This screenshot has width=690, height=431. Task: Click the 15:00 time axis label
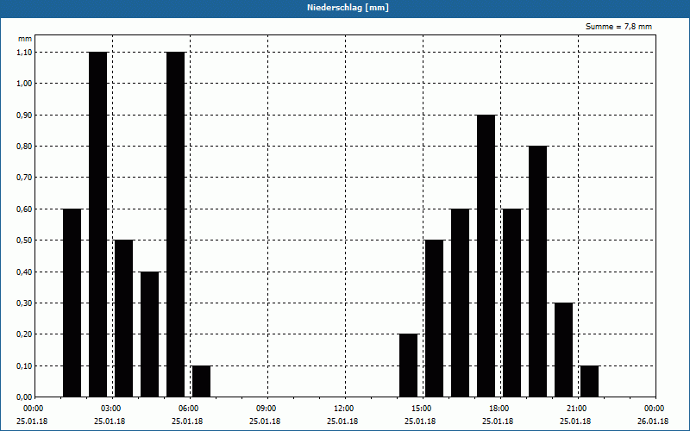coord(422,409)
